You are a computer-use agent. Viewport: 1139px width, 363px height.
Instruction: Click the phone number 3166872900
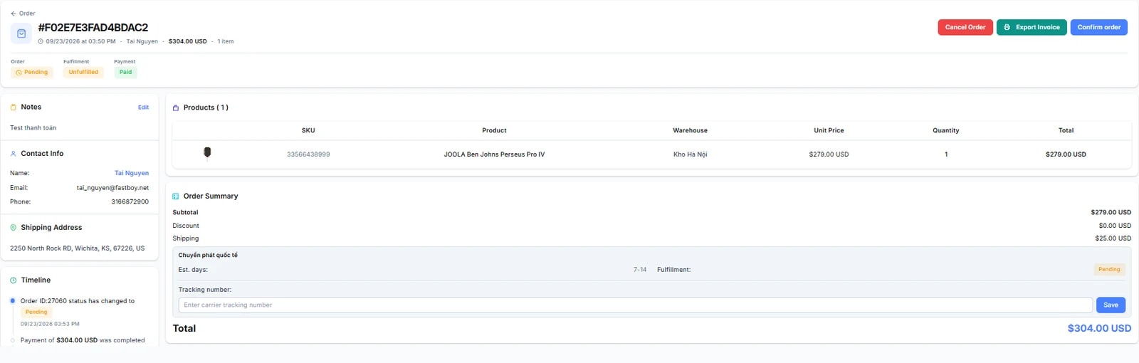(130, 201)
